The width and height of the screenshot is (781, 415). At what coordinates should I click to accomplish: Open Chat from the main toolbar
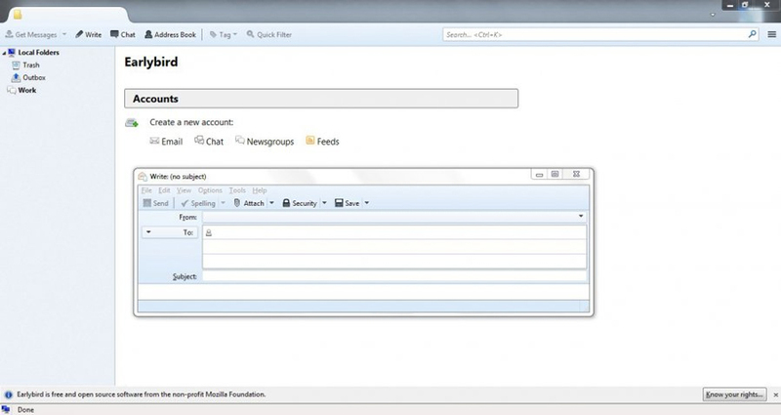coord(123,34)
